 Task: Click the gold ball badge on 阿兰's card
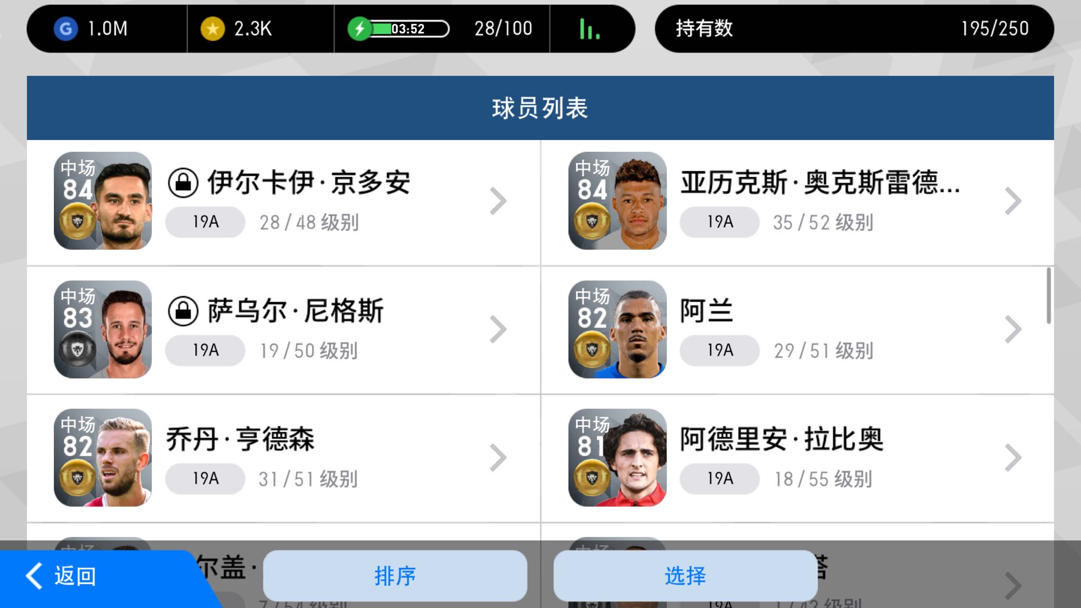tap(592, 350)
